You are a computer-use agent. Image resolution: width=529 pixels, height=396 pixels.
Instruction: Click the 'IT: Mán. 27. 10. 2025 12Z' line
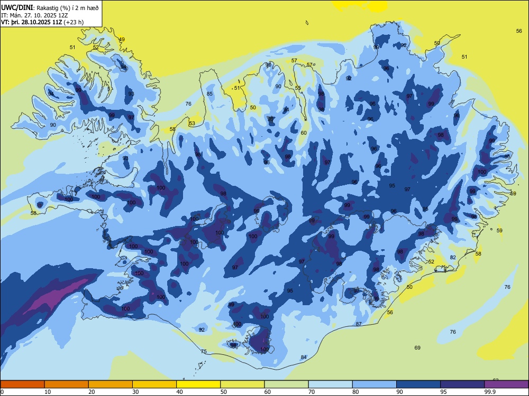(35, 15)
